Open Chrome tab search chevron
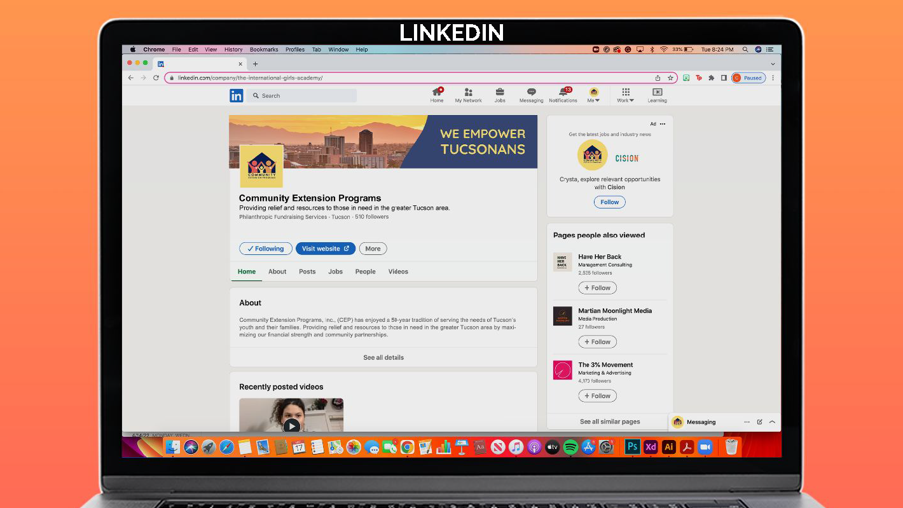The width and height of the screenshot is (903, 508). pos(773,64)
